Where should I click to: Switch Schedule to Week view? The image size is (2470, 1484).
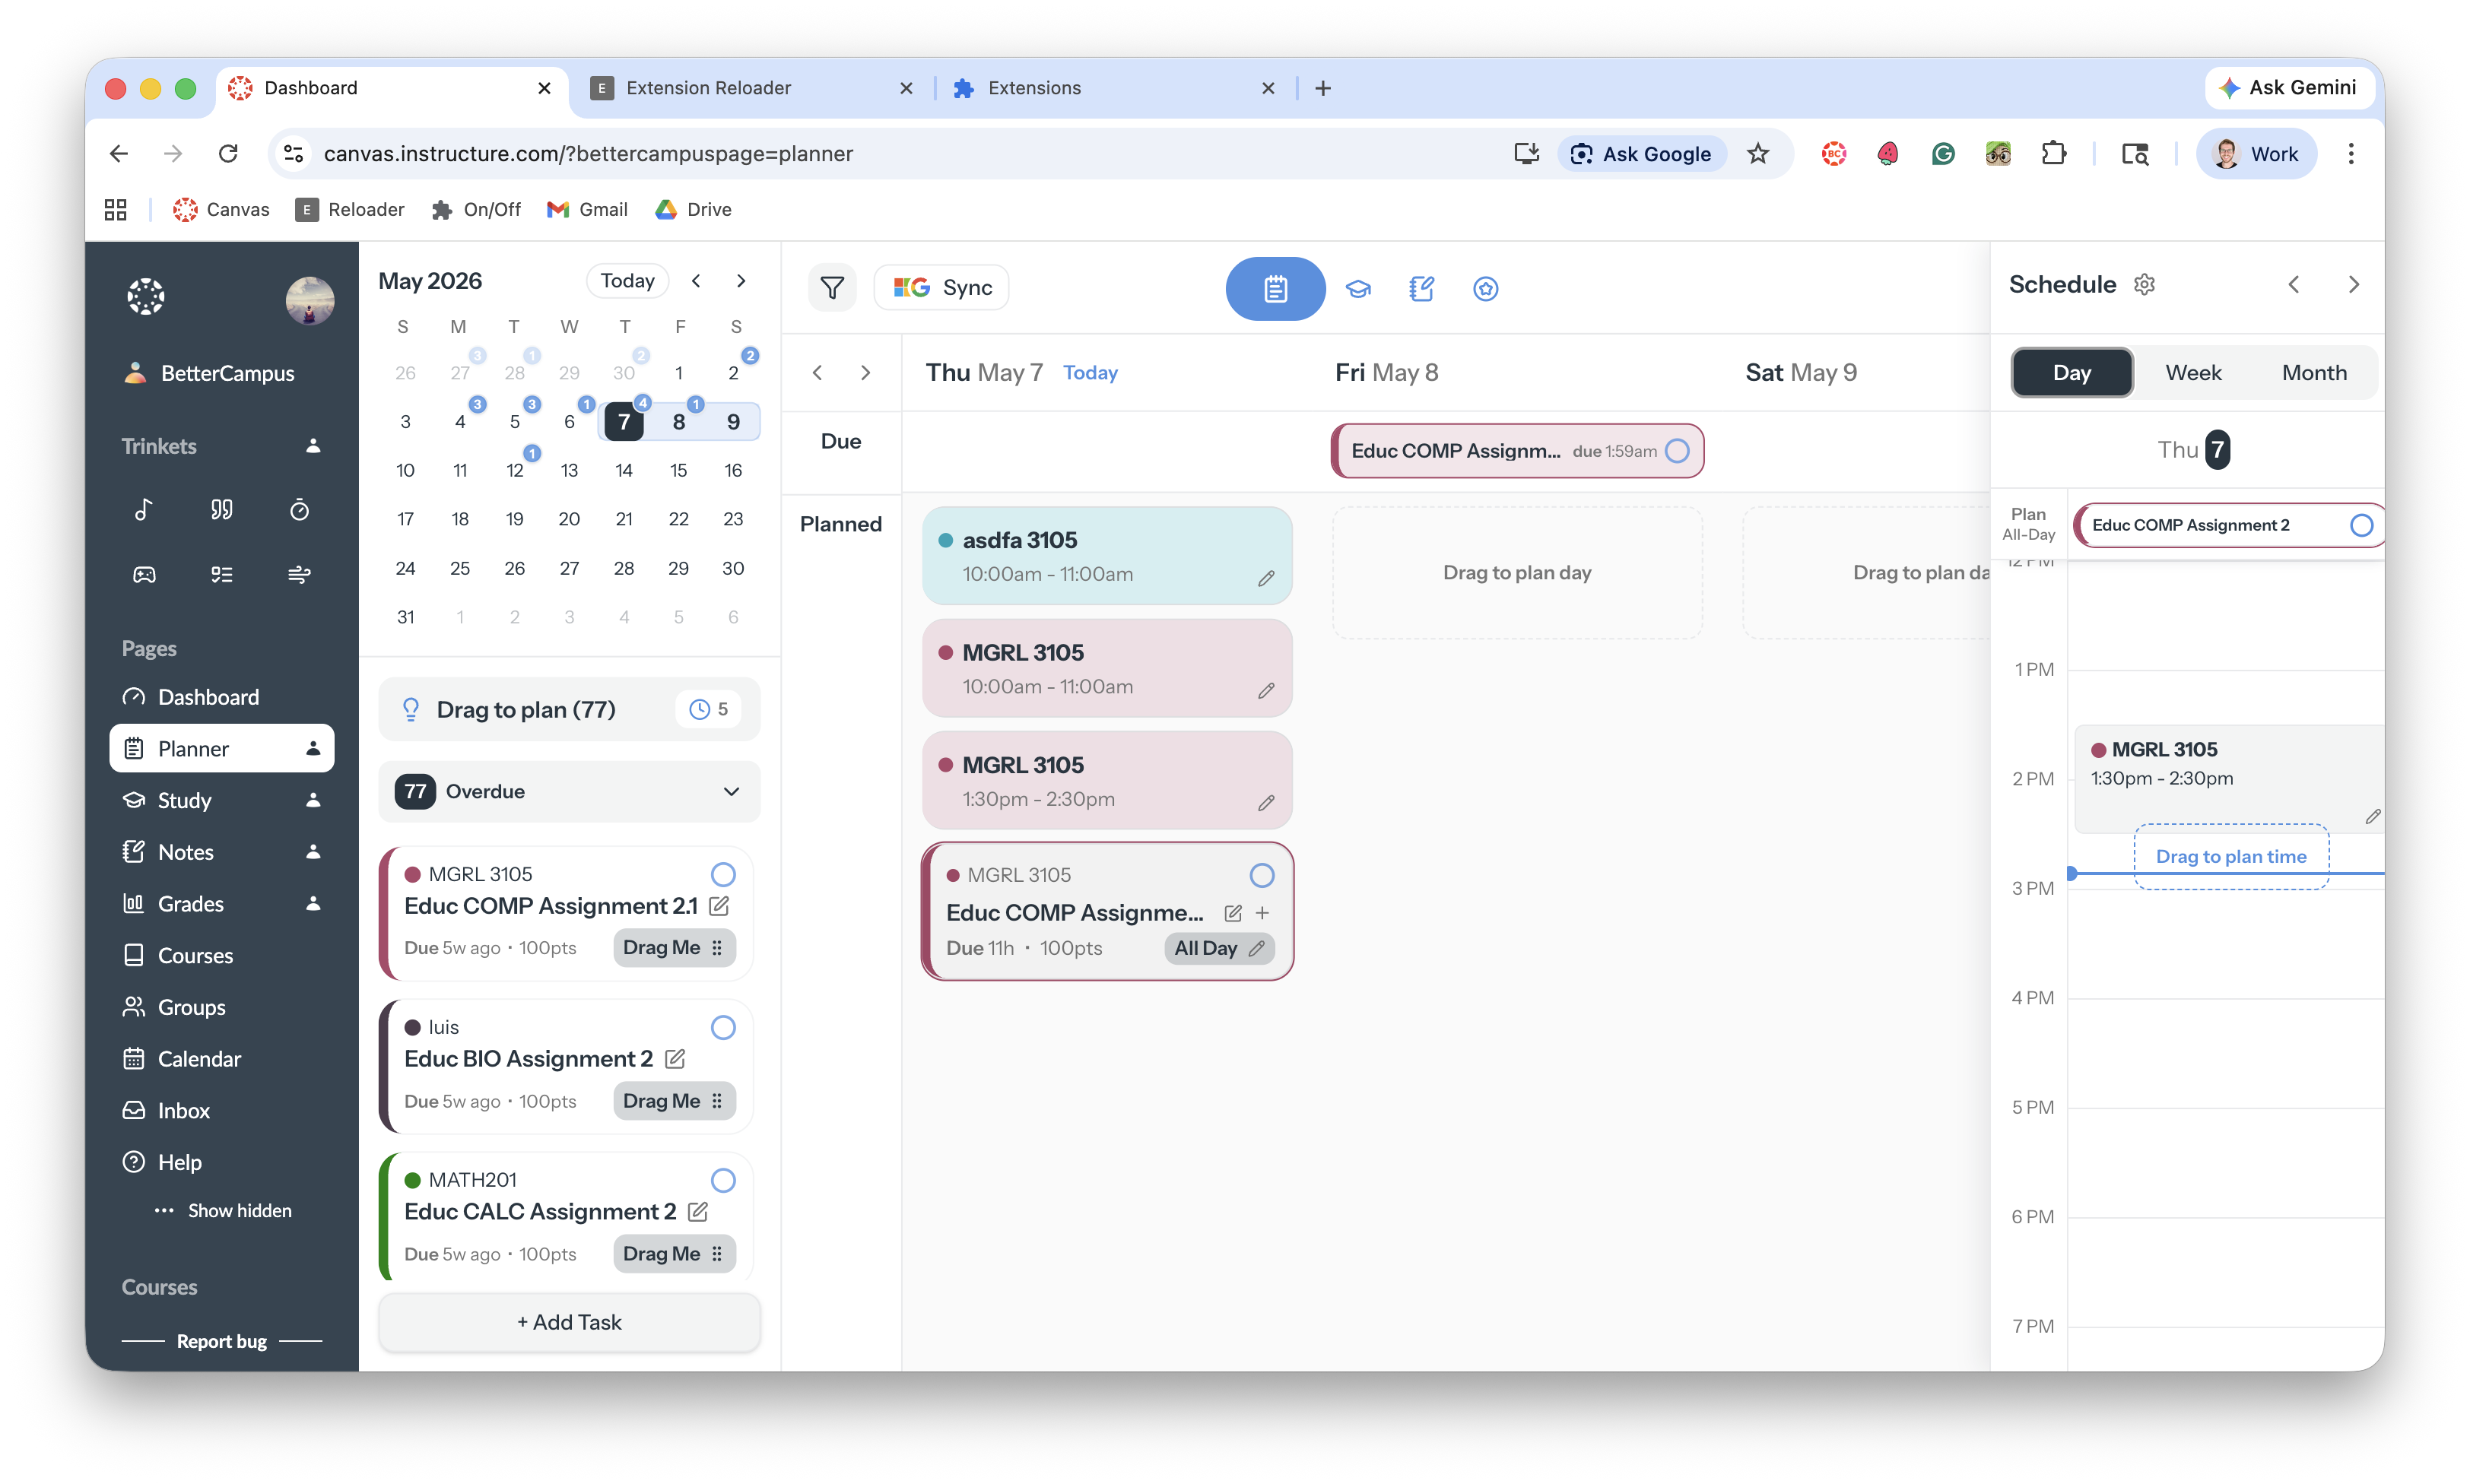(2193, 372)
